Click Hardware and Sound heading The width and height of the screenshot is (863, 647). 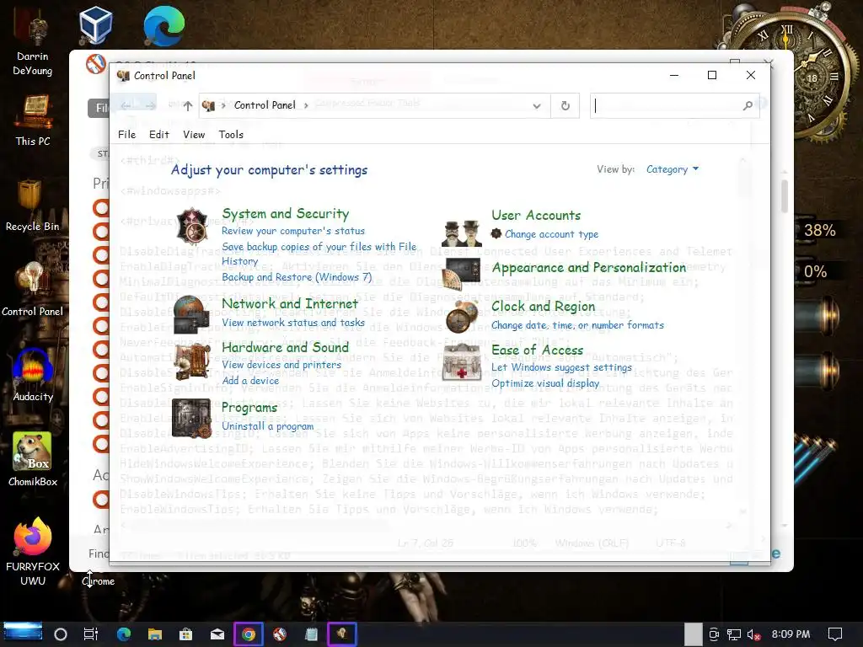coord(285,347)
